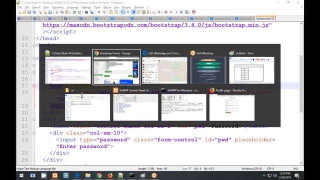Click the editor vertical scrollbar down arrow
This screenshot has width=320, height=180.
tap(301, 163)
